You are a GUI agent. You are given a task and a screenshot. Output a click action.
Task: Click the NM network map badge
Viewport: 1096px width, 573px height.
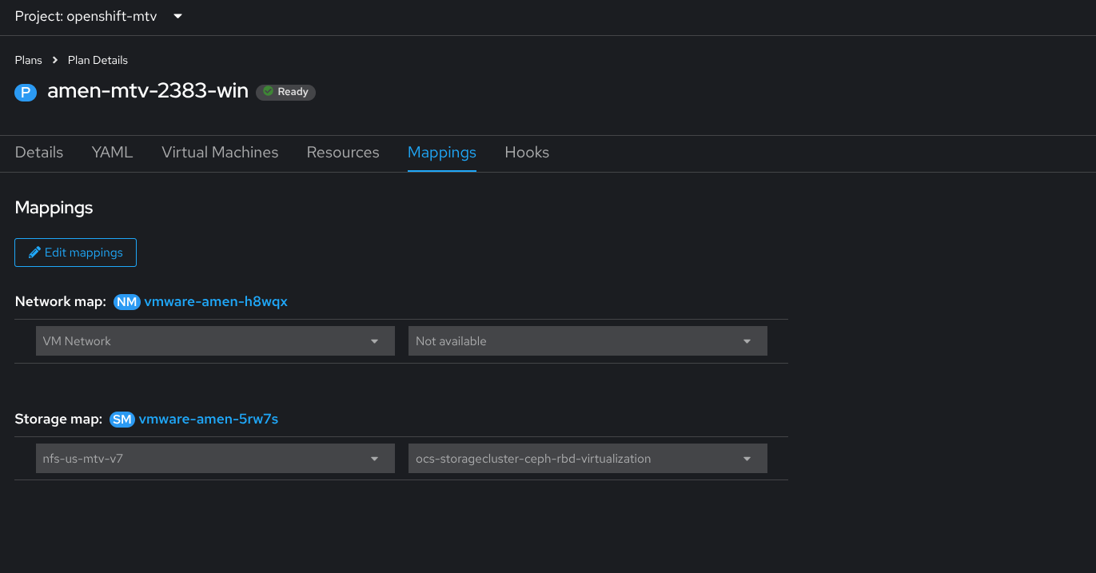tap(127, 301)
